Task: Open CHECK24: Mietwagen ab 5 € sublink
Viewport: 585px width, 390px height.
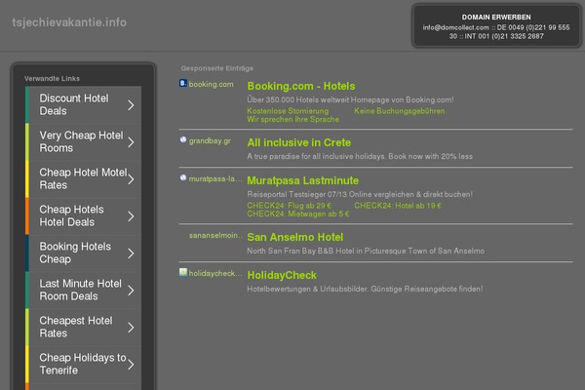Action: click(298, 214)
